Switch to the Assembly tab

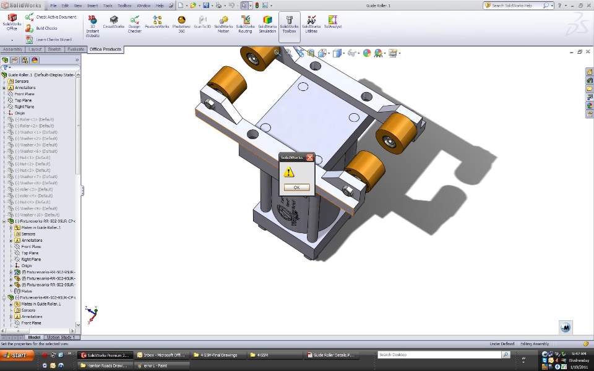[x=12, y=49]
